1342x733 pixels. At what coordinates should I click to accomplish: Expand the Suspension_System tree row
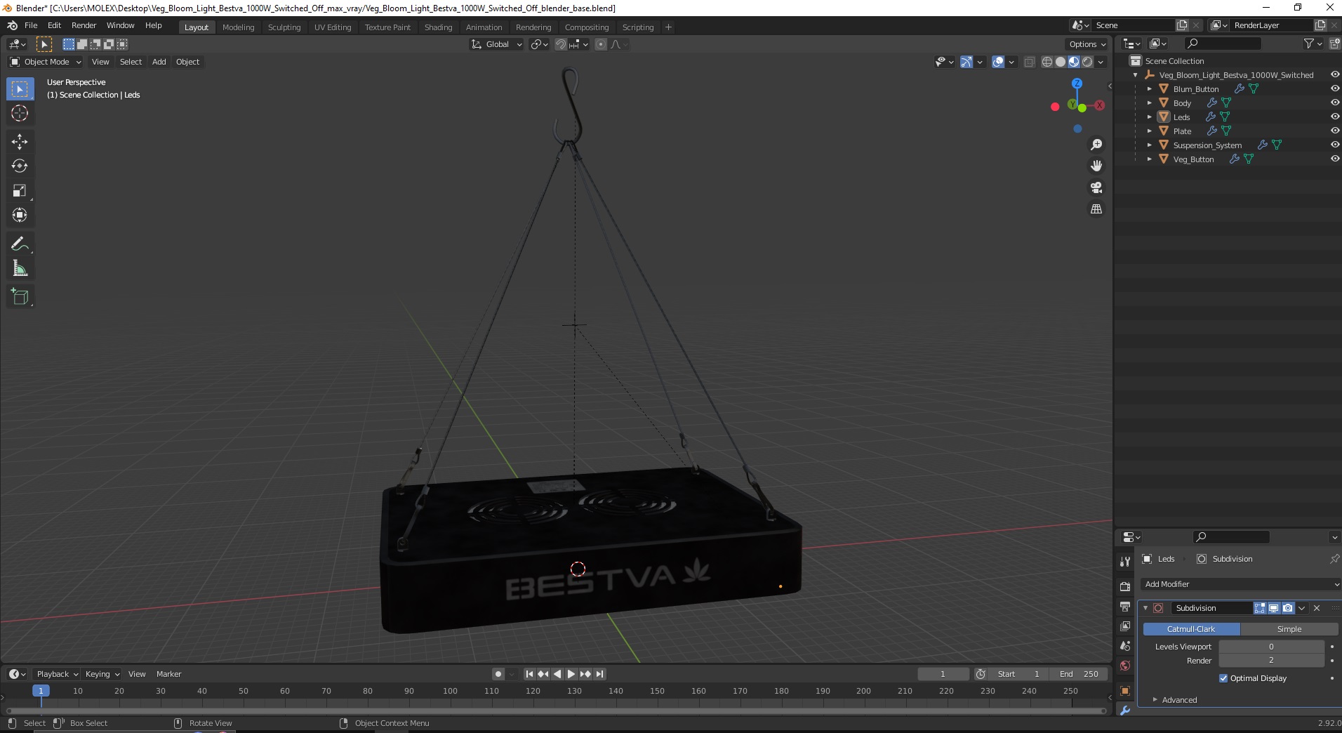[x=1150, y=145]
